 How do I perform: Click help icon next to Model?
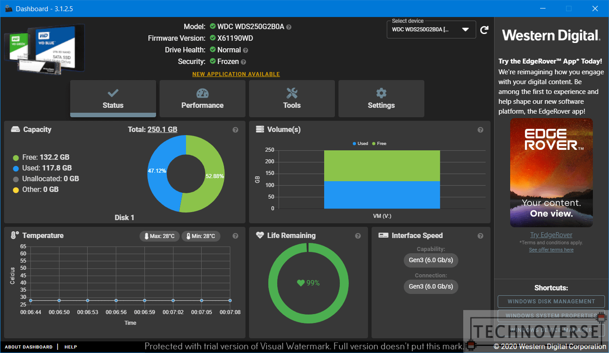(x=289, y=27)
